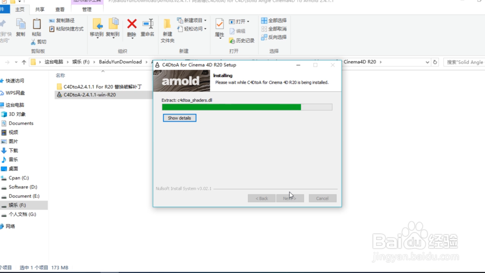The height and width of the screenshot is (273, 485).
Task: Open 下载 folder in sidebar
Action: 13,151
